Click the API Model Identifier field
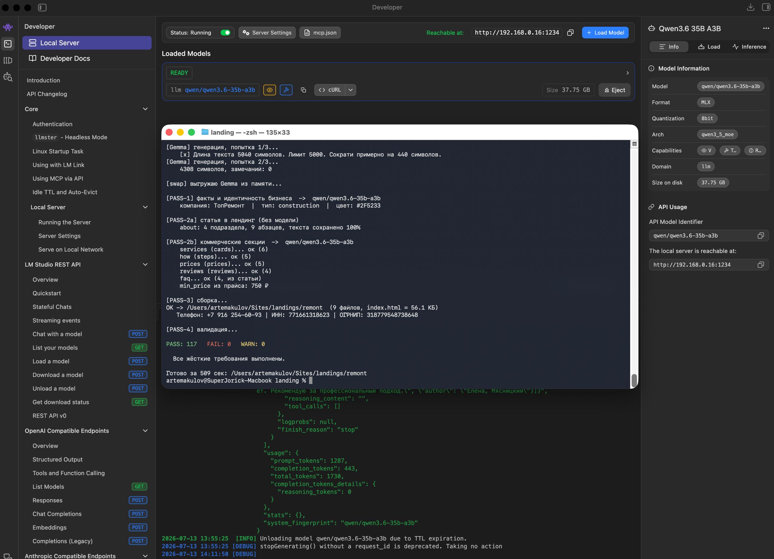The width and height of the screenshot is (774, 559). pos(709,236)
